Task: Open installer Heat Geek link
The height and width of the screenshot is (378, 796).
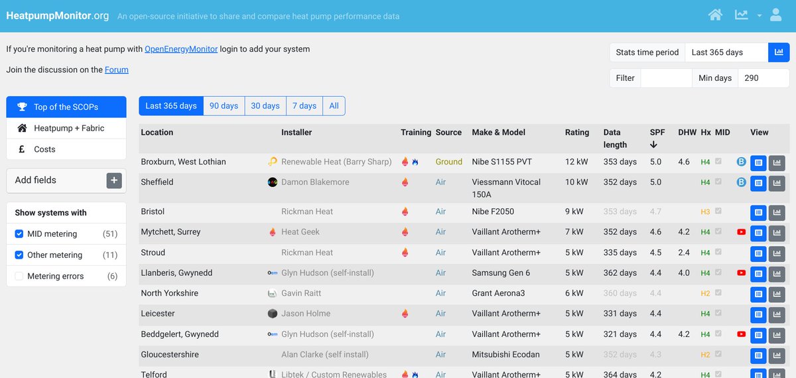Action: [x=300, y=232]
